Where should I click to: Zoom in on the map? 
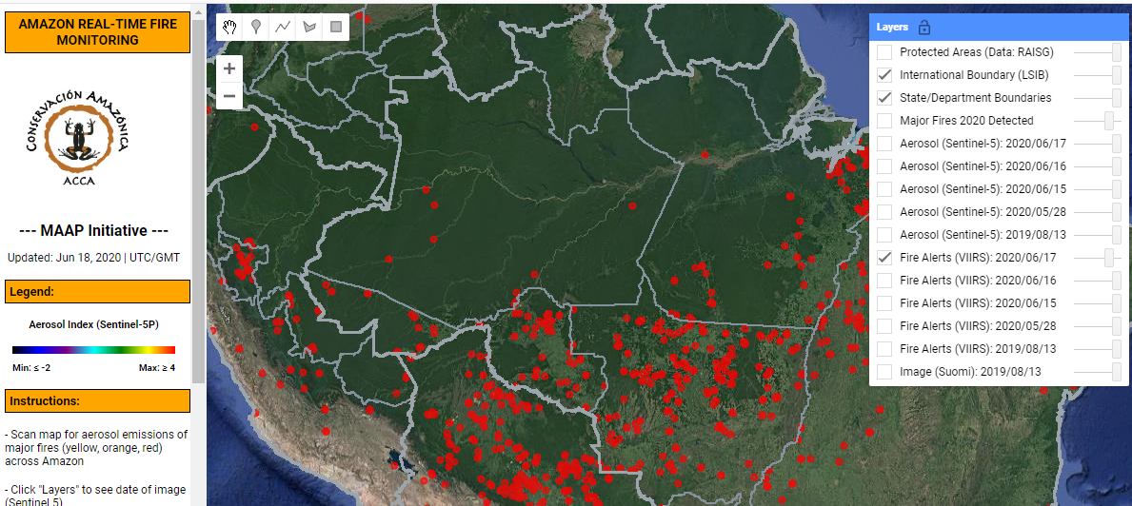click(229, 69)
